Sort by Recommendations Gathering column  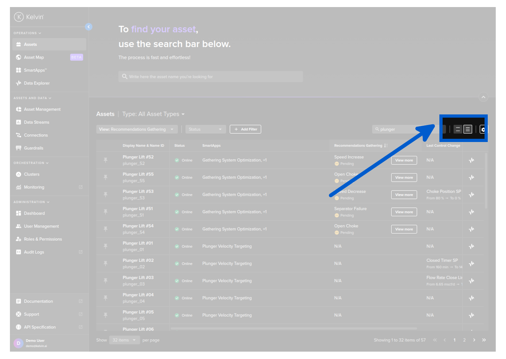386,146
